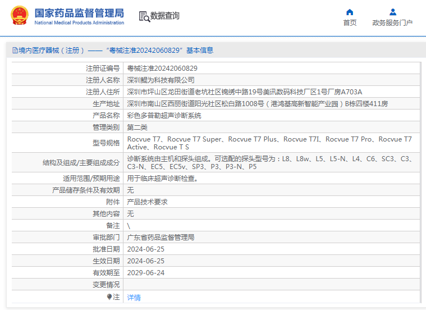426x310 pixels.
Task: Click the 注册人住所 row label
Action: click(103, 92)
